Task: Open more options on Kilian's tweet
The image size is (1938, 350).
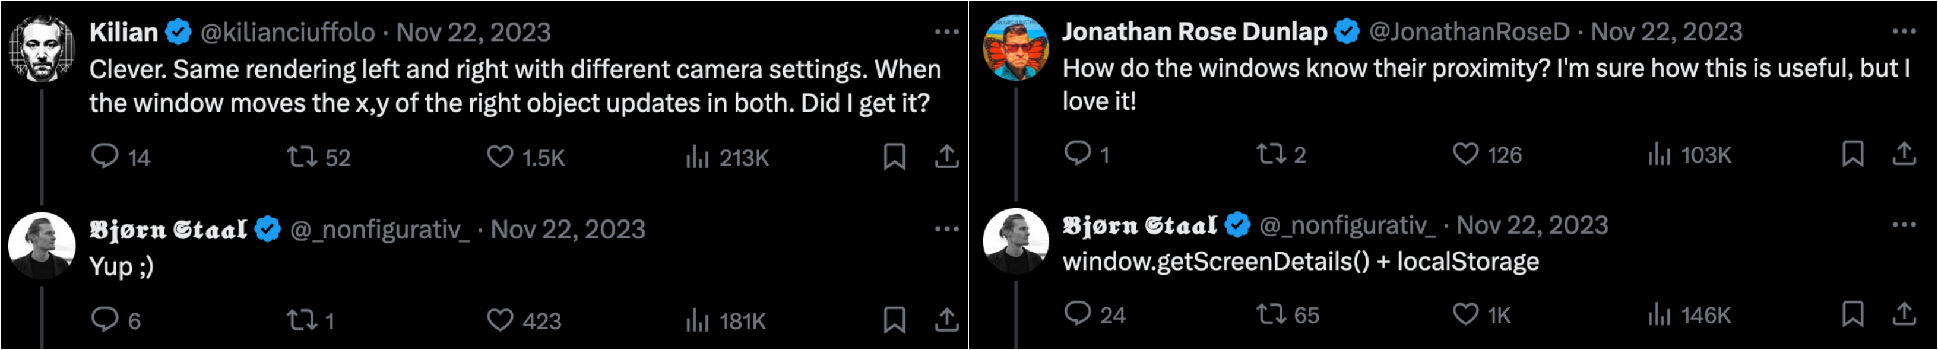Action: pyautogui.click(x=946, y=31)
